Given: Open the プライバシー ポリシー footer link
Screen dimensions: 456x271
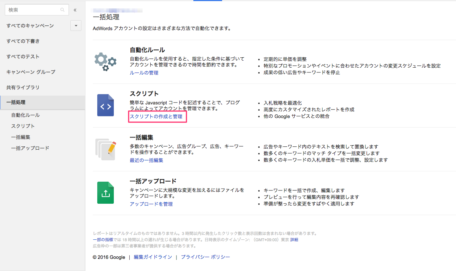Looking at the screenshot, I should tap(206, 257).
